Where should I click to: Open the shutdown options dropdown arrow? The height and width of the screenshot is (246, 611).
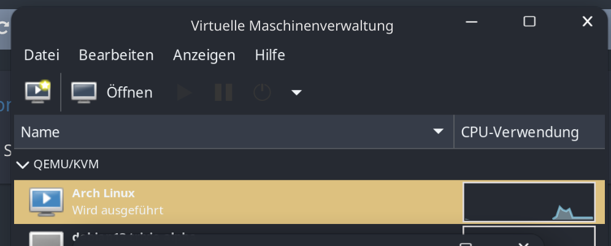[x=296, y=92]
